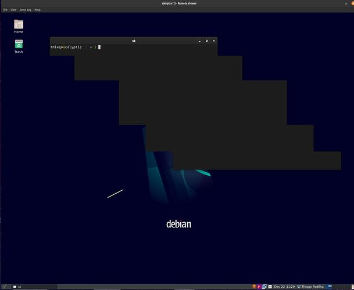Open the Trash desktop icon
The height and width of the screenshot is (290, 354).
(x=19, y=45)
